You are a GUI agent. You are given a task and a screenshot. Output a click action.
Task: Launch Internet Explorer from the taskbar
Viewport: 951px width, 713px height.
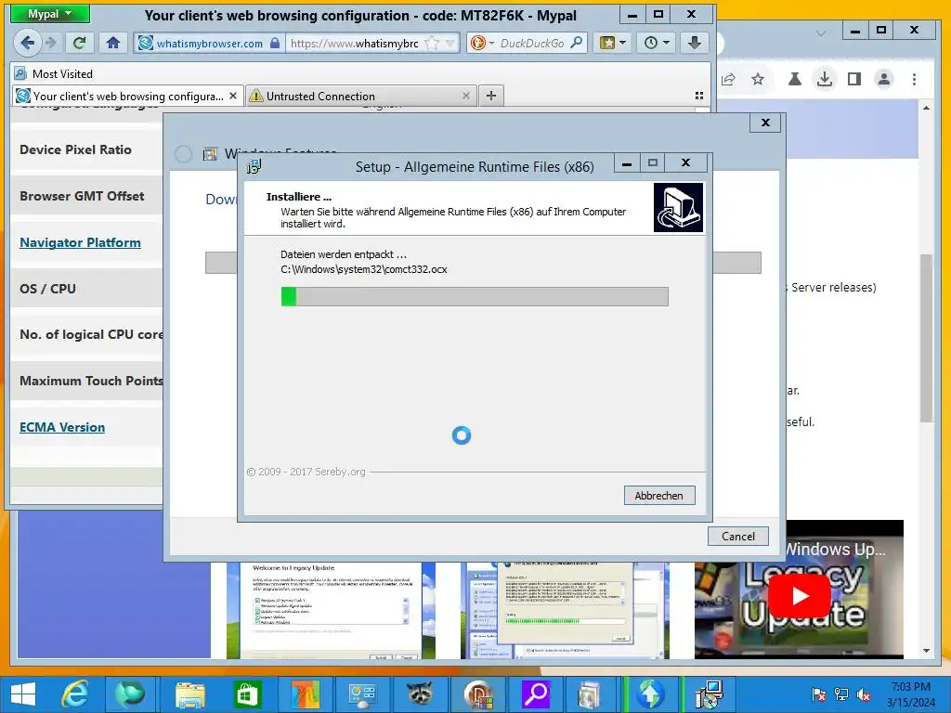[74, 694]
